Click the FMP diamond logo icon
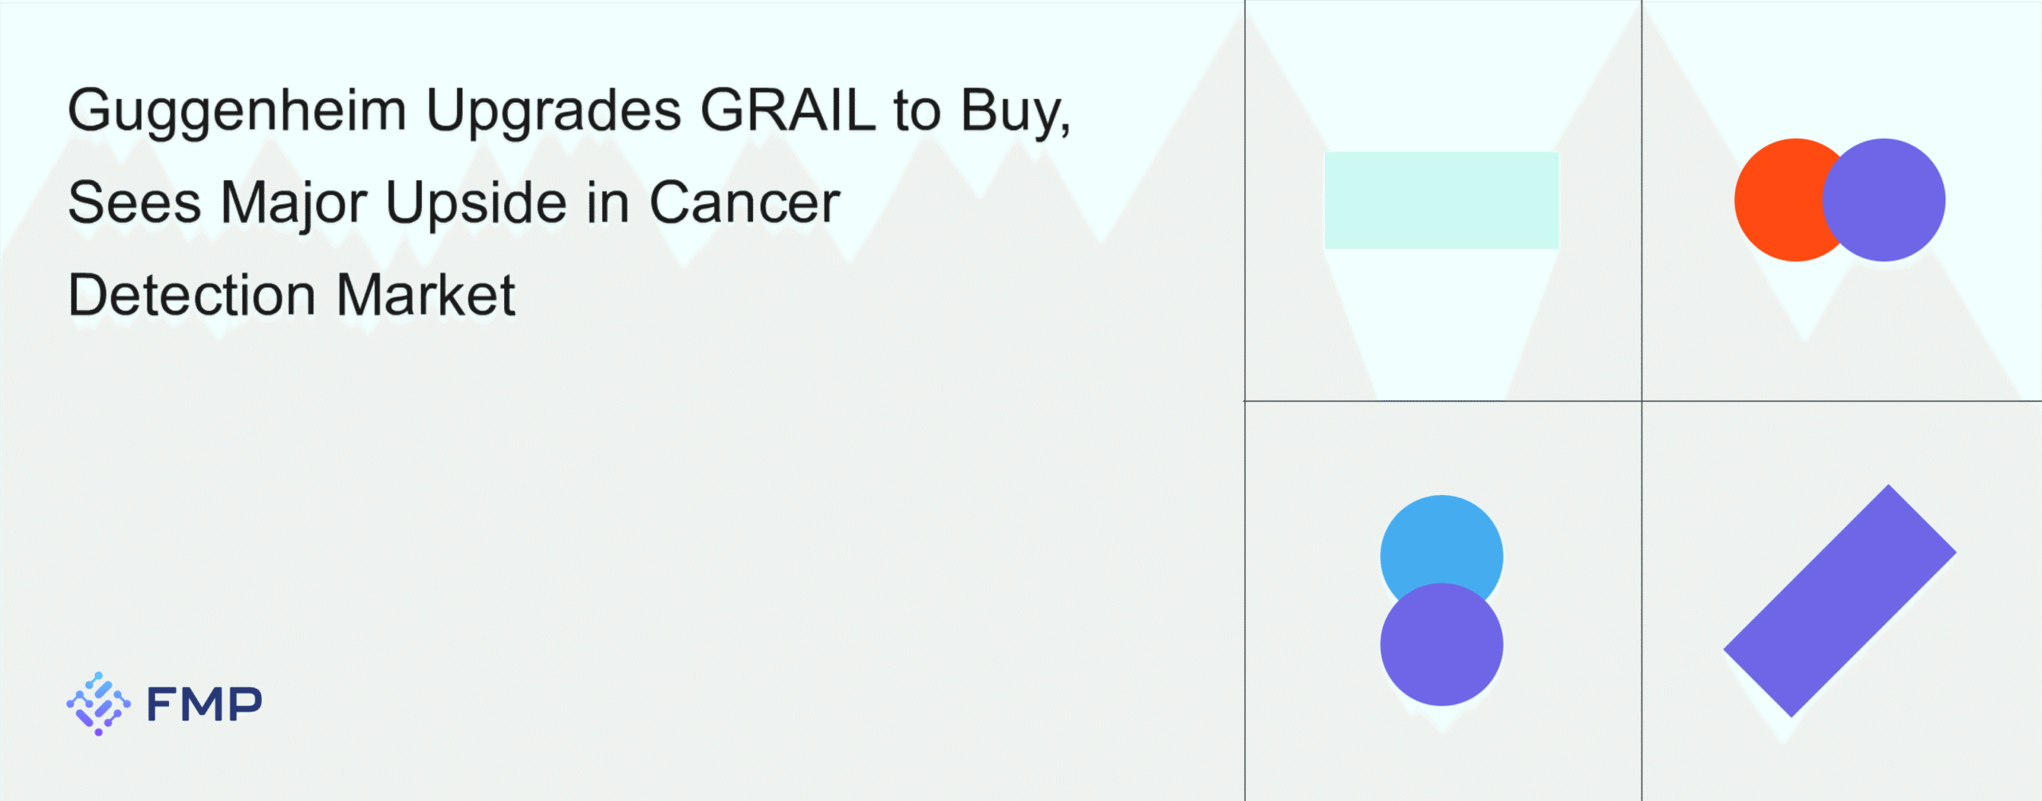Viewport: 2042px width, 801px height. pyautogui.click(x=98, y=704)
